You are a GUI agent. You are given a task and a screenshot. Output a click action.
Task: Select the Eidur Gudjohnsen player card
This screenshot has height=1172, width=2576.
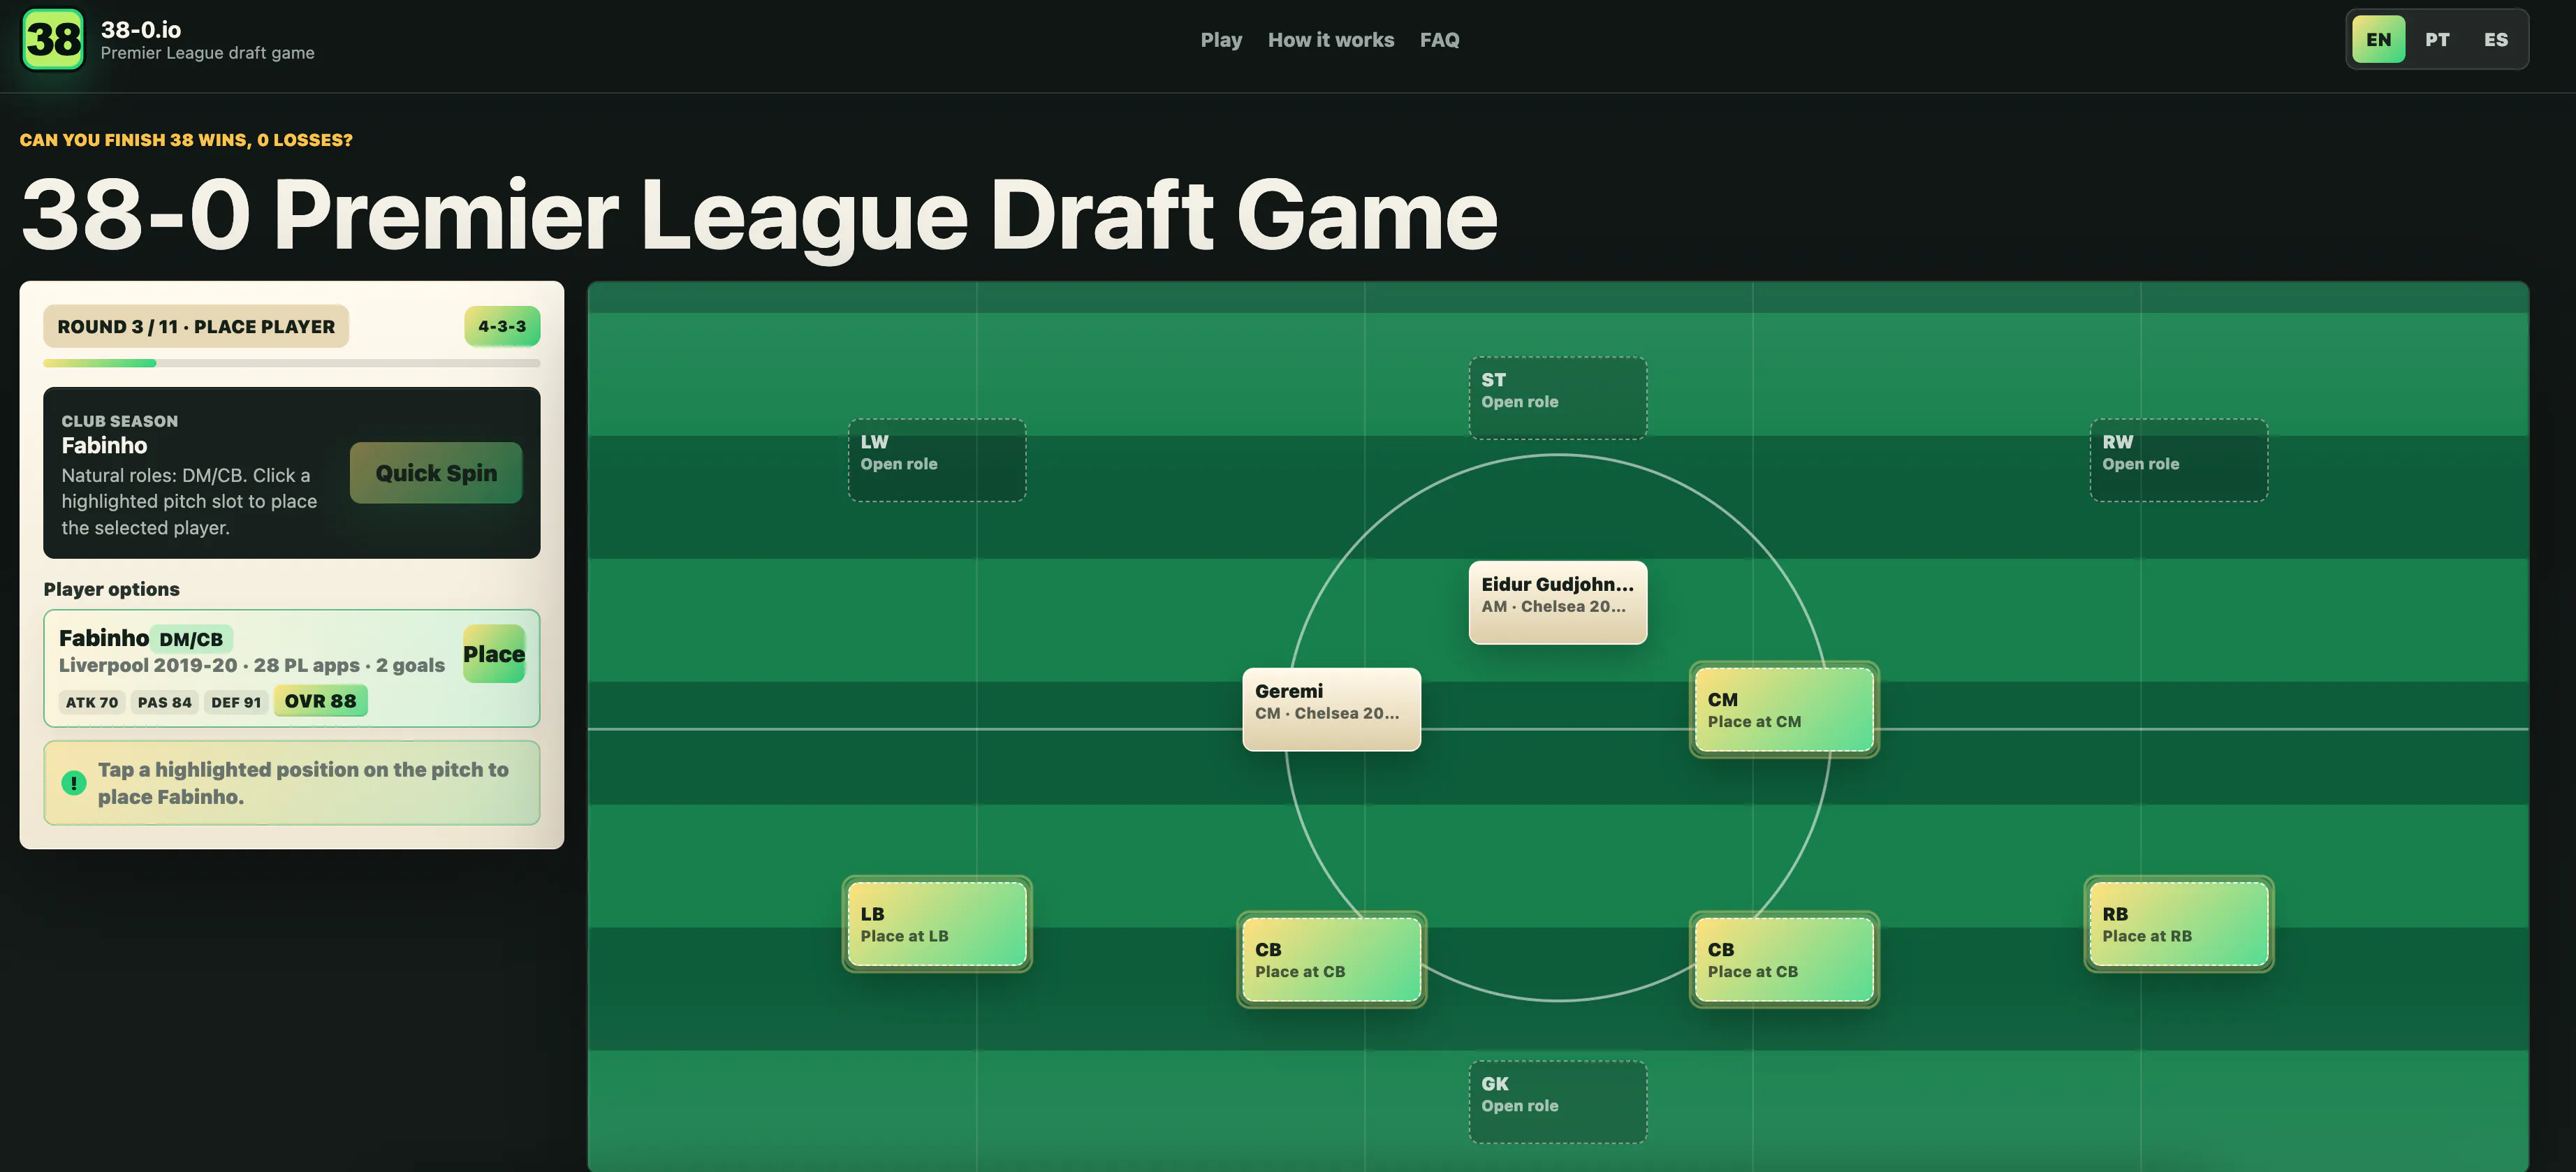(1558, 602)
